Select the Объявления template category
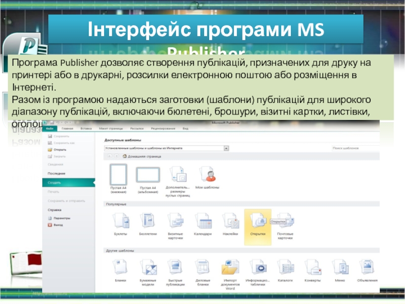This screenshot has height=304, width=405. 368,271
